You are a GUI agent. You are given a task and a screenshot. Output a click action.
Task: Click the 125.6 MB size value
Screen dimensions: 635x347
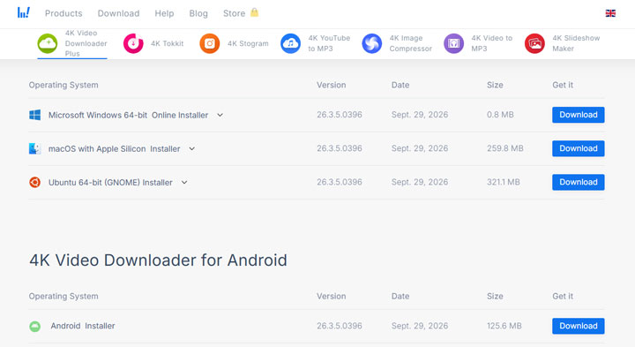click(x=504, y=326)
